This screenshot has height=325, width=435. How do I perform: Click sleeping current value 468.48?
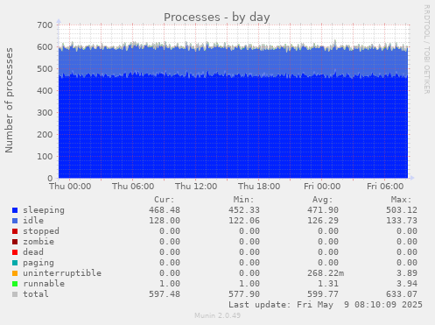(x=165, y=210)
